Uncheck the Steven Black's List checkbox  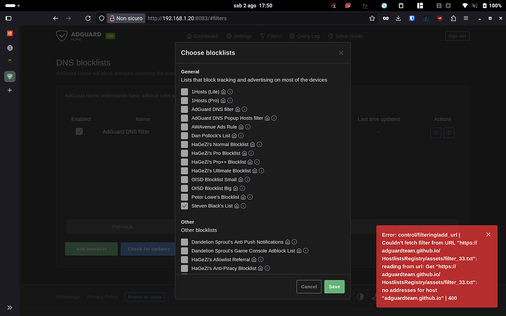(184, 206)
